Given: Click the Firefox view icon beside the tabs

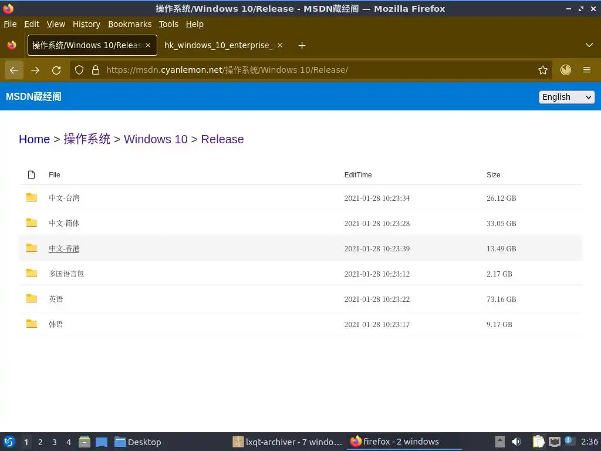Looking at the screenshot, I should pos(12,45).
